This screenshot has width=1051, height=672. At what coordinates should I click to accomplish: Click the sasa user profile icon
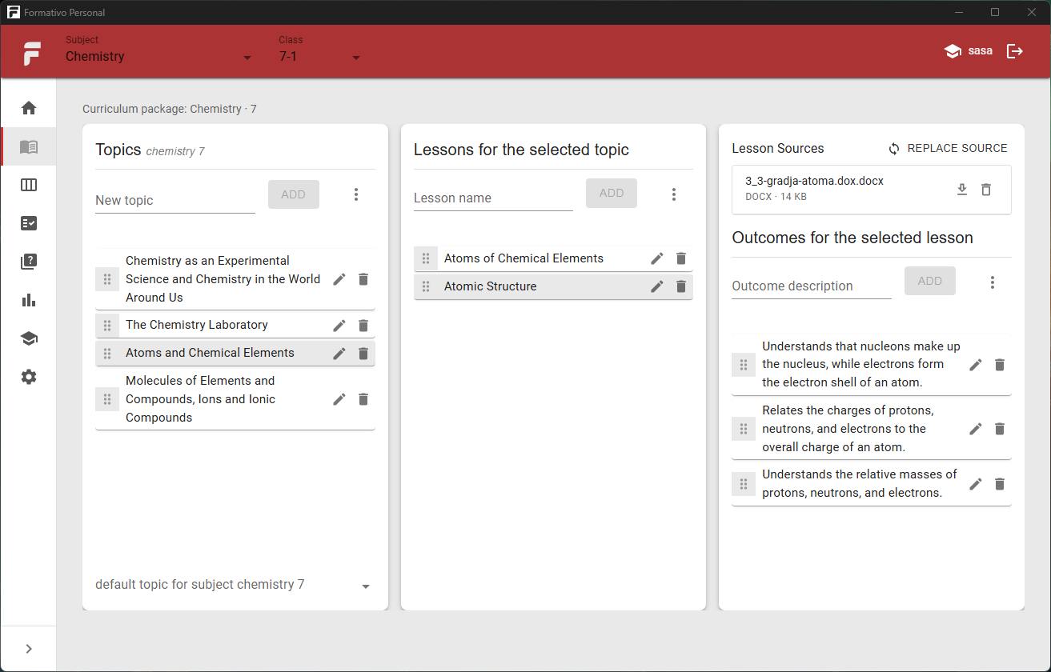(953, 51)
